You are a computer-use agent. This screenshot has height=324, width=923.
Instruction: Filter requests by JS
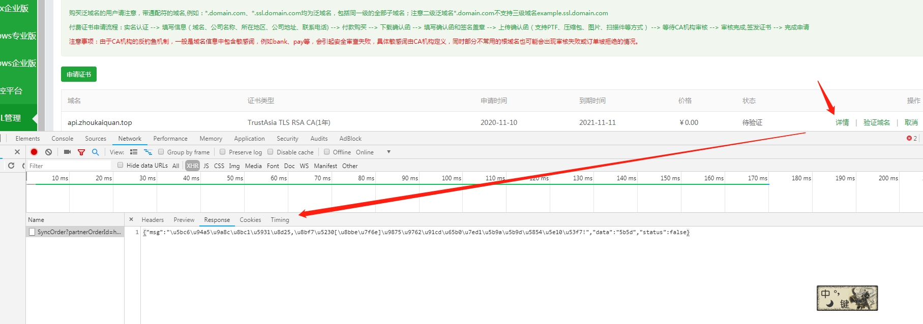[x=206, y=166]
